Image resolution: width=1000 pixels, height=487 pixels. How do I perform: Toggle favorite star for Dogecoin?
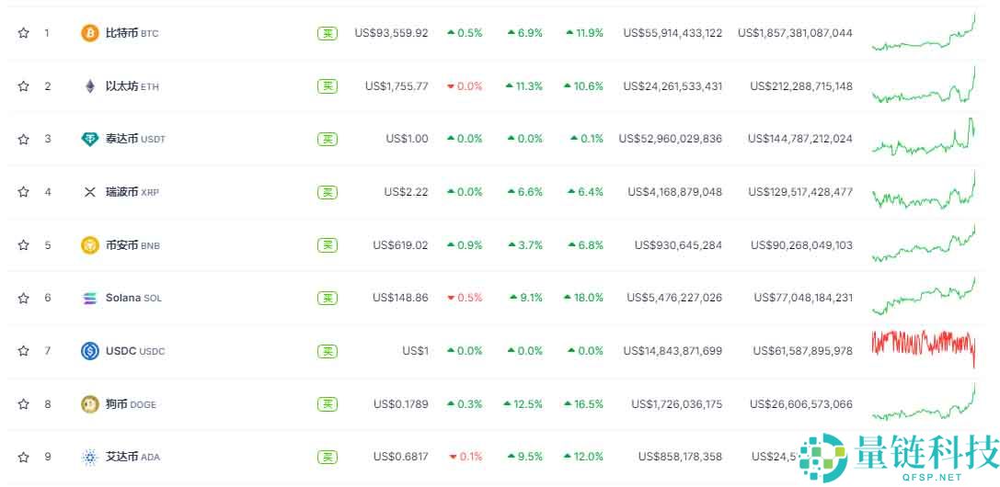click(24, 404)
